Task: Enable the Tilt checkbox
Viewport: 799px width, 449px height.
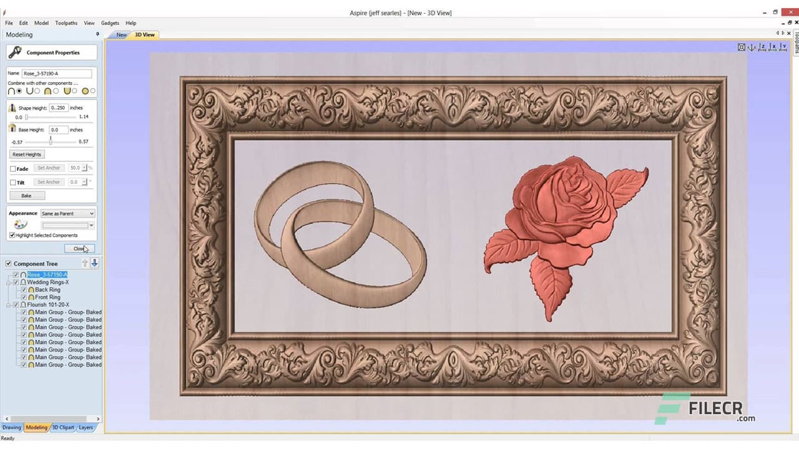Action: 13,183
